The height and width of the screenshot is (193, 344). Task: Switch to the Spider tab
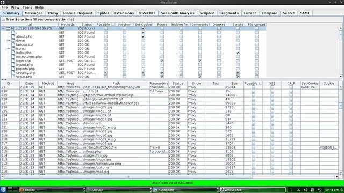pyautogui.click(x=103, y=13)
